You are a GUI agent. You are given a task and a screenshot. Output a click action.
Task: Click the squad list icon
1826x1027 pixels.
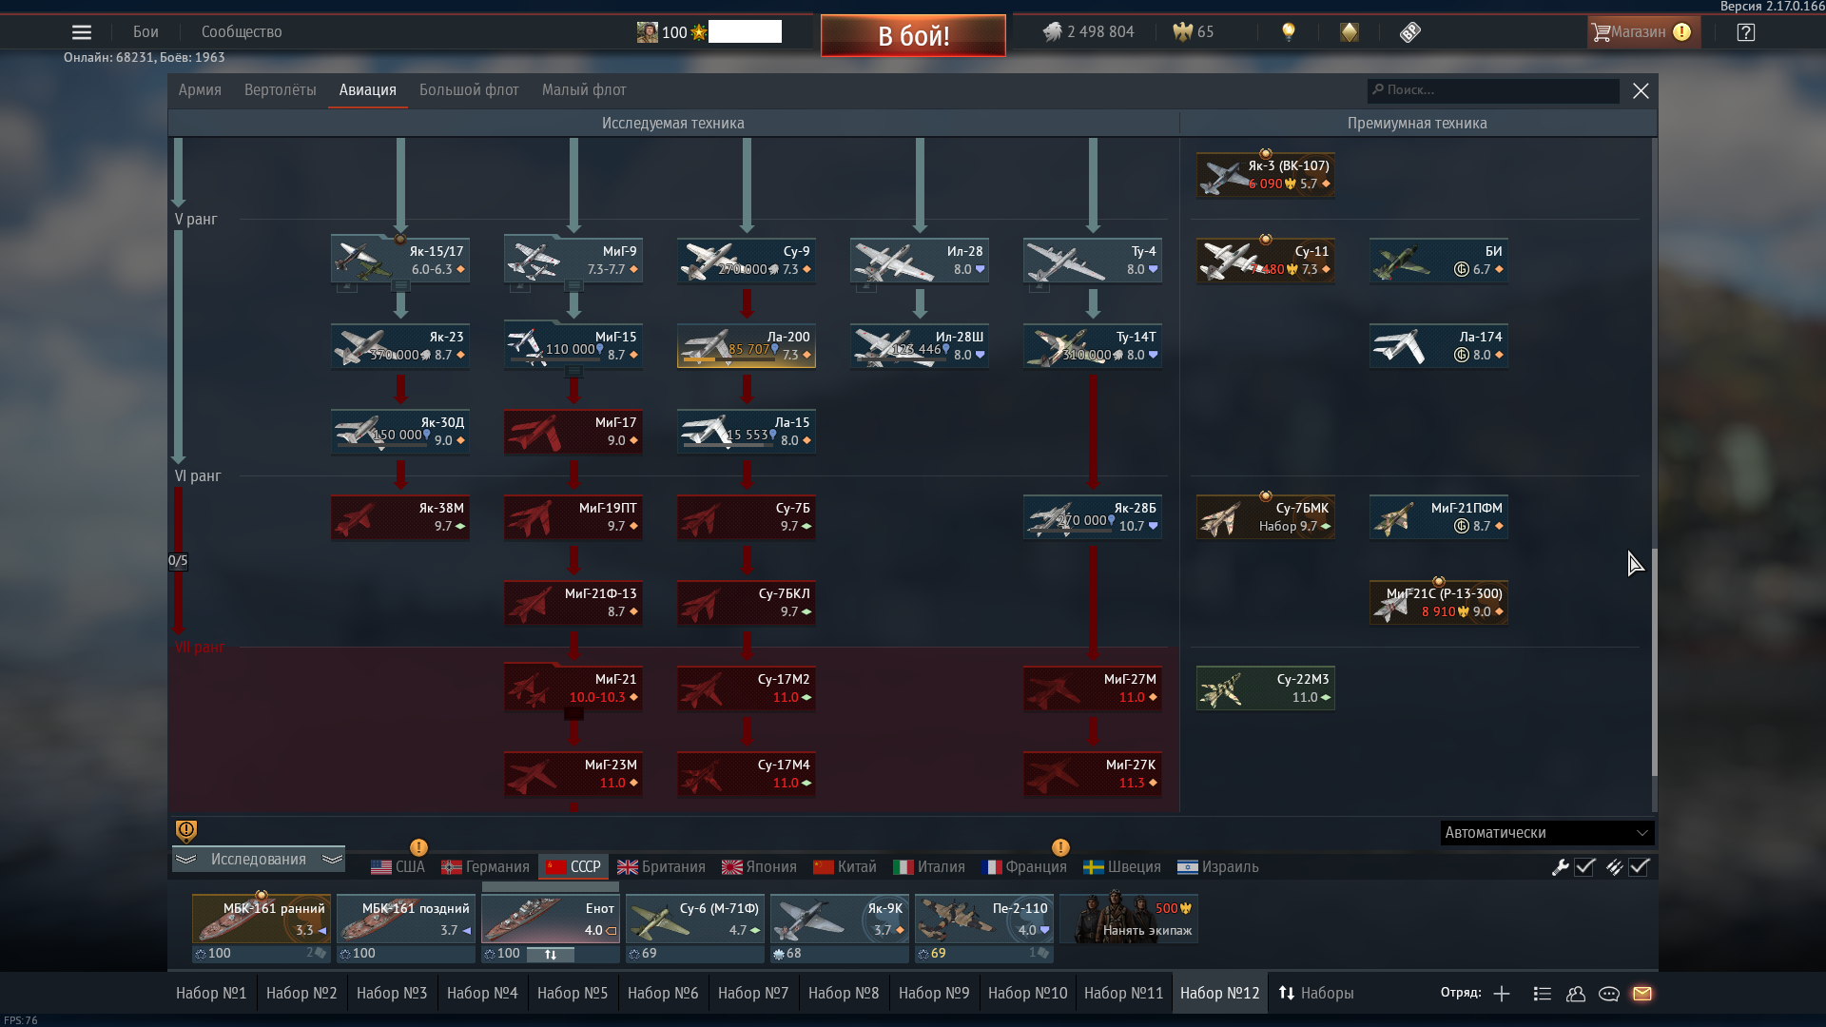click(x=1543, y=994)
